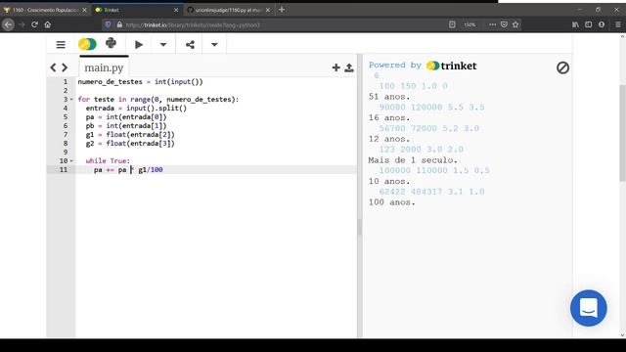
Task: Collapse the for loop fold at line 3
Action: tap(71, 100)
